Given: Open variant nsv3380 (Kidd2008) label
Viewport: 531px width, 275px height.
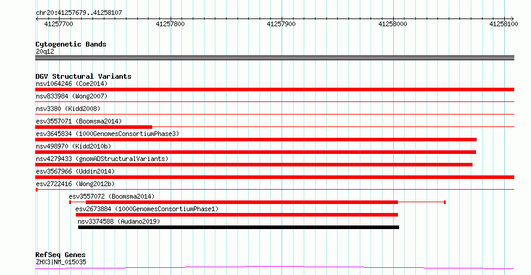Looking at the screenshot, I should (68, 109).
